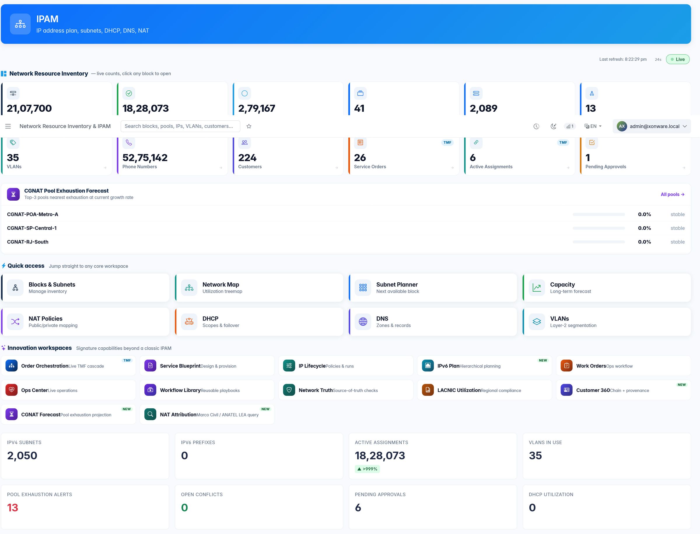Open the Subnet Planner grid icon
700x534 pixels.
[363, 288]
